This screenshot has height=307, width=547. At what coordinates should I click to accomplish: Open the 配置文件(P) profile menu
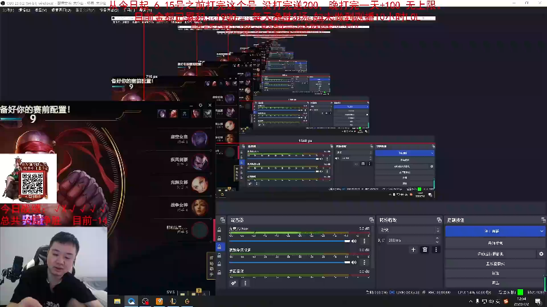point(85,10)
